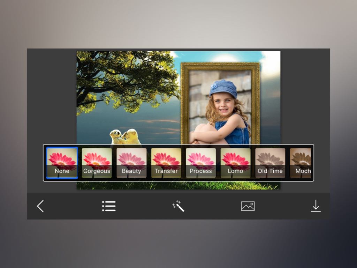Tap the two puppies in the scene

(125, 137)
